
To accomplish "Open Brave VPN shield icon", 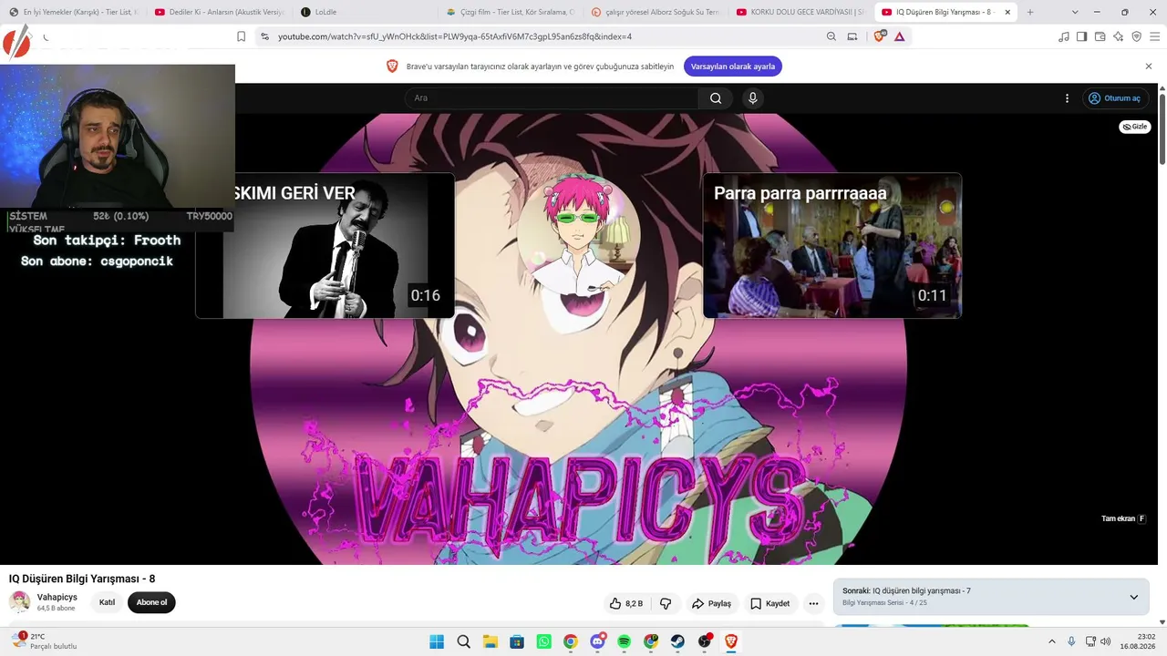I will tap(1136, 36).
